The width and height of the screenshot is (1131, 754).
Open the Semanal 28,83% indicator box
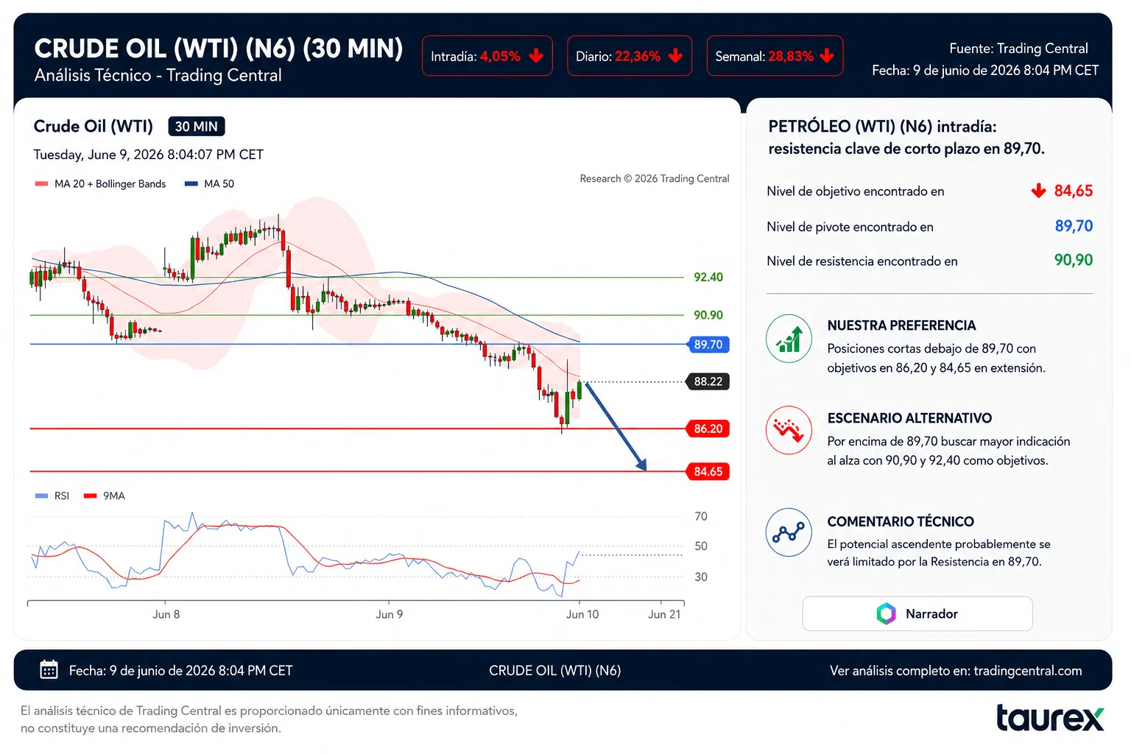coord(775,56)
